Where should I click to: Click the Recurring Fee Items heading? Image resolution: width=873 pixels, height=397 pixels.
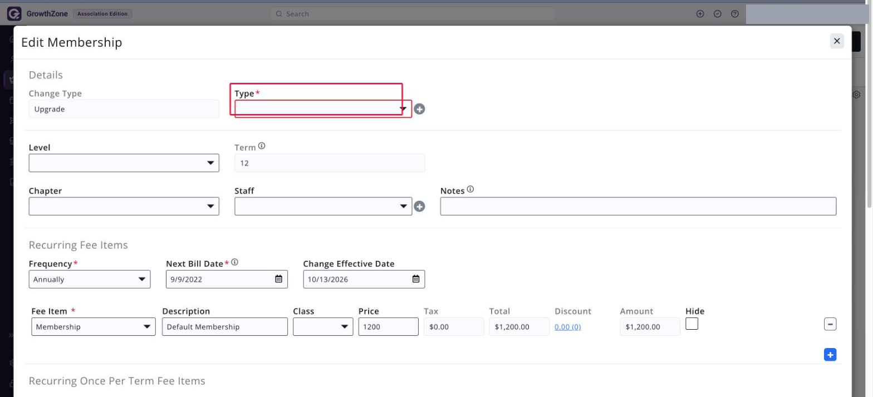click(78, 245)
